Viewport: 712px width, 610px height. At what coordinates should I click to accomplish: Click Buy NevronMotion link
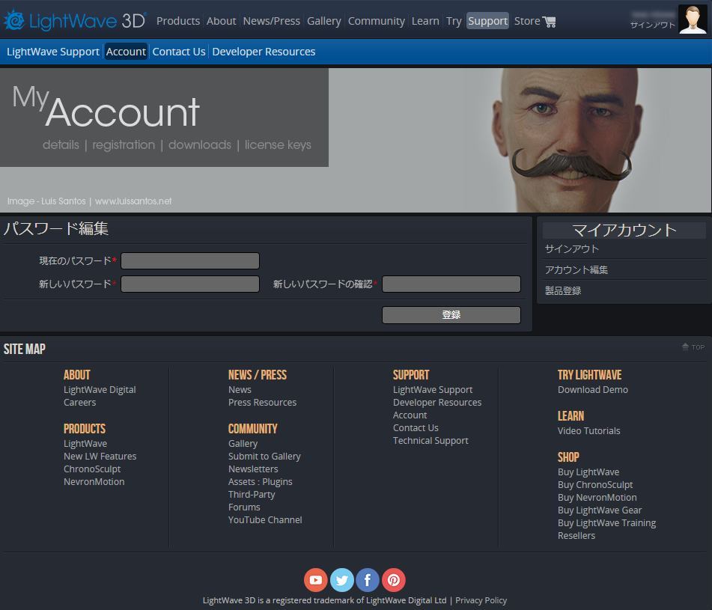(x=597, y=498)
